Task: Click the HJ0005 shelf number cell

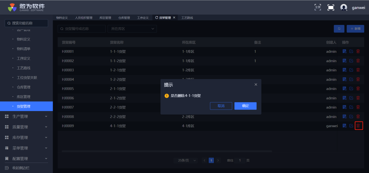Action: click(68, 89)
